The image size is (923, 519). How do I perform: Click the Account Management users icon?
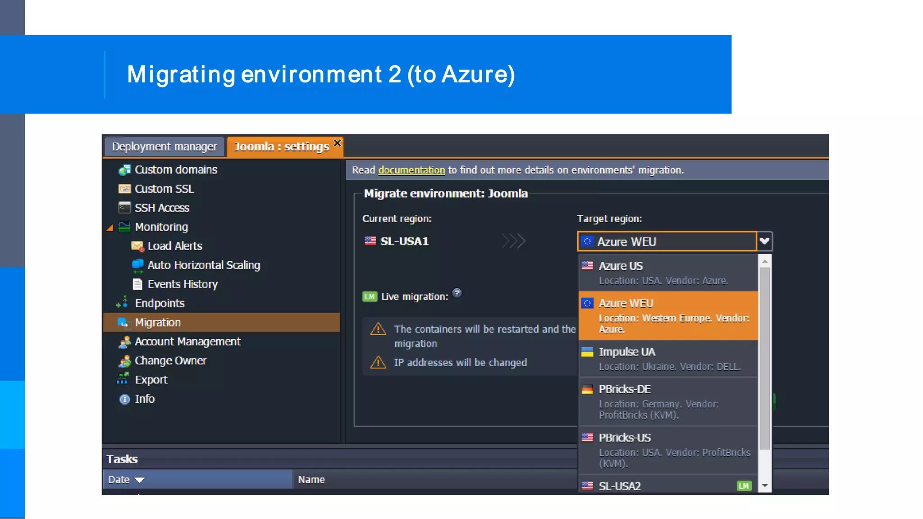124,342
